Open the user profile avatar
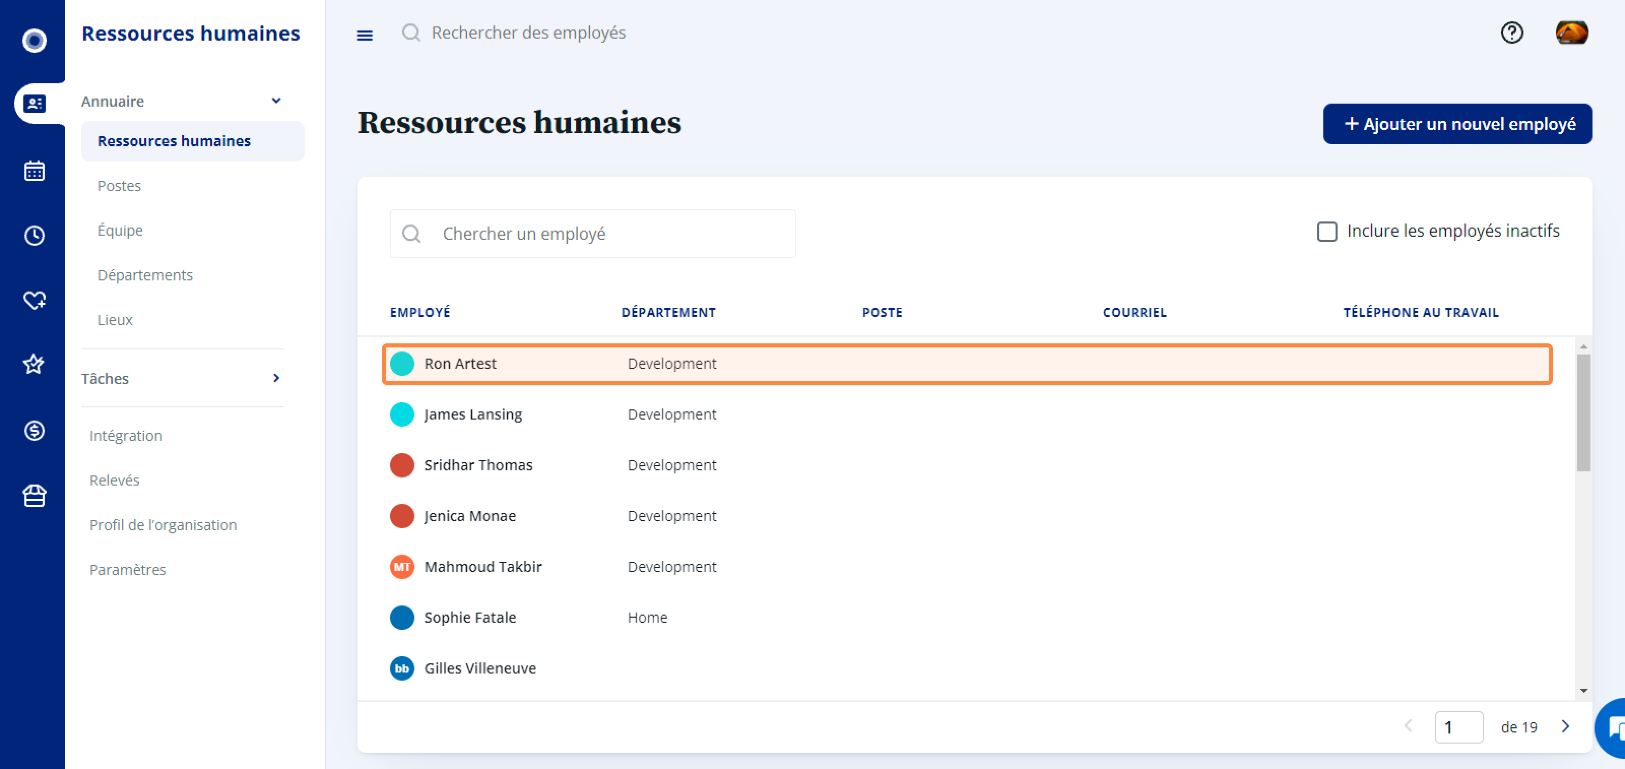 pos(1571,33)
